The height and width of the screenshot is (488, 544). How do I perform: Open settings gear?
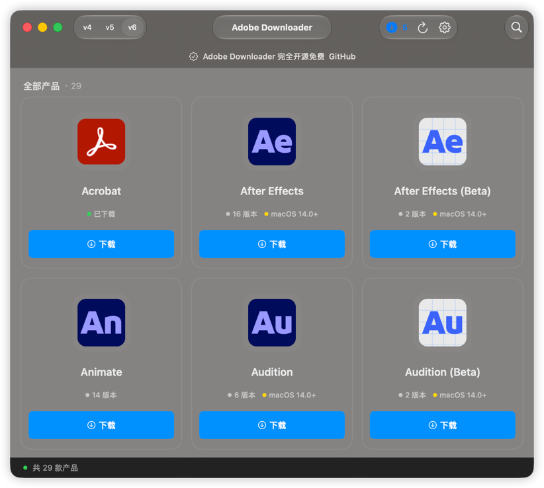click(445, 27)
